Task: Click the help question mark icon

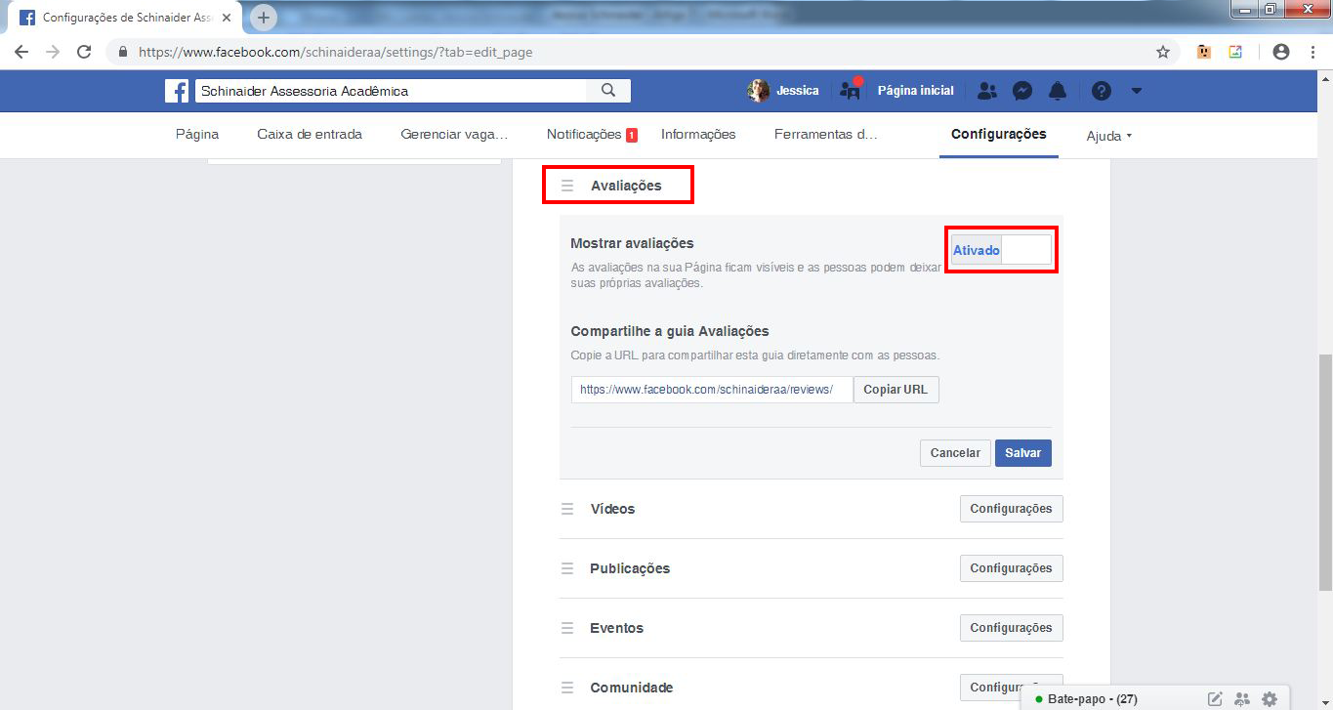Action: (1102, 91)
